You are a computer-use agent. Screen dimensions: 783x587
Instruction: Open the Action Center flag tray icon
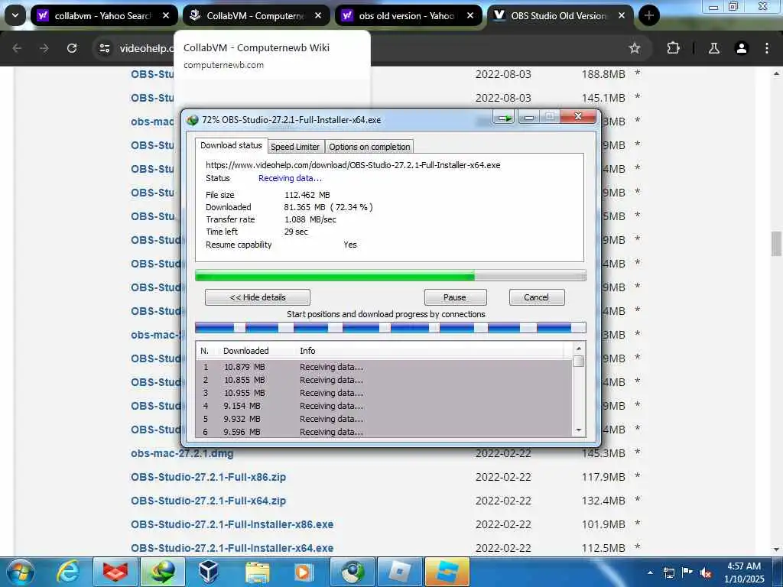[687, 572]
